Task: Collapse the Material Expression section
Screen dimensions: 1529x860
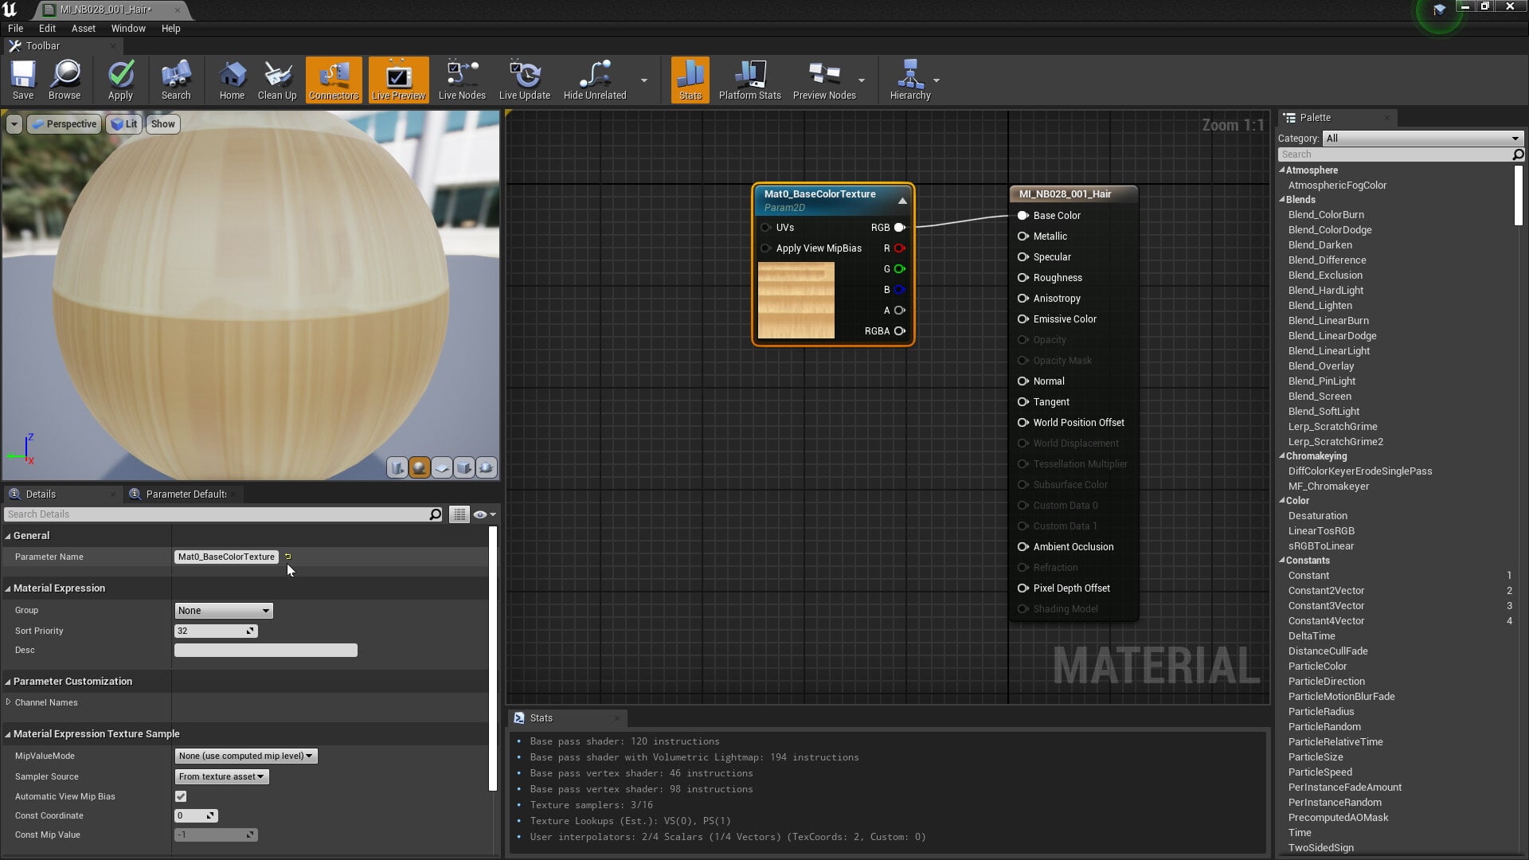Action: click(x=8, y=588)
